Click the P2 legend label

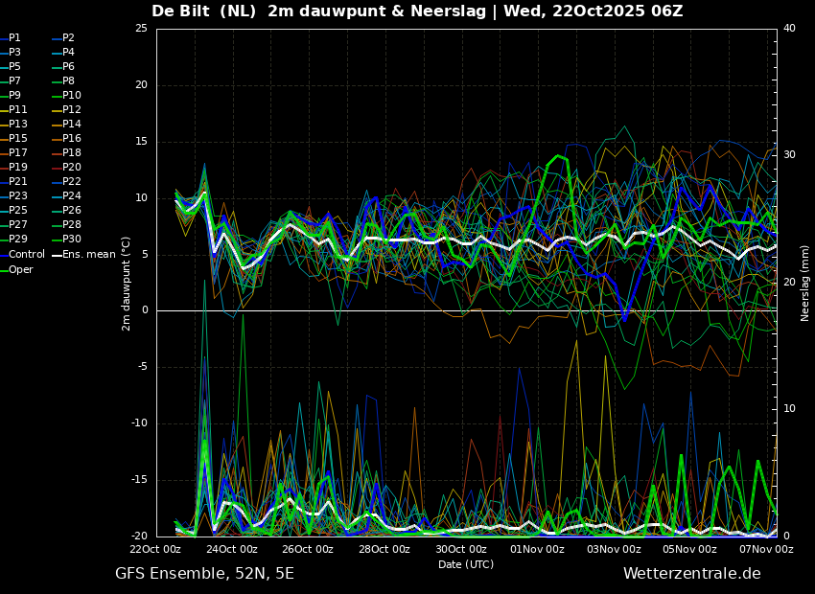[x=68, y=38]
